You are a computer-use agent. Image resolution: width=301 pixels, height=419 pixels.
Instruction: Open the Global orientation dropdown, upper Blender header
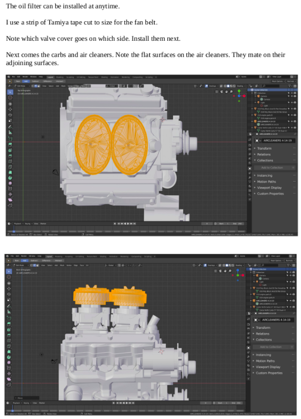coord(111,86)
